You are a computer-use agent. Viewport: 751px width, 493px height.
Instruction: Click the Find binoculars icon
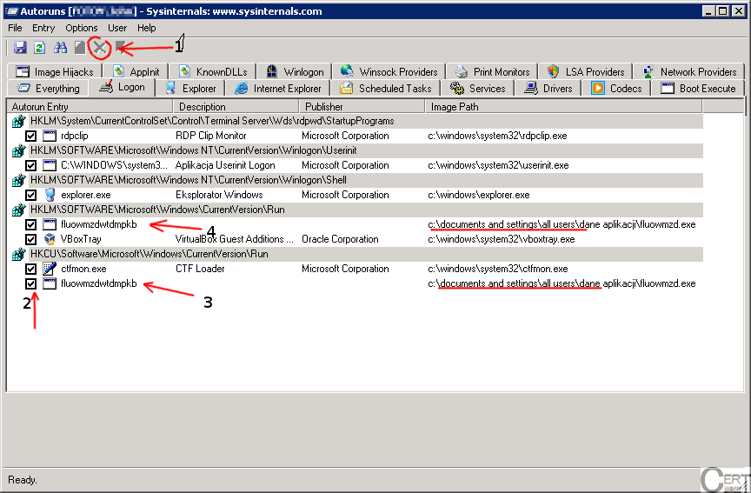click(60, 48)
